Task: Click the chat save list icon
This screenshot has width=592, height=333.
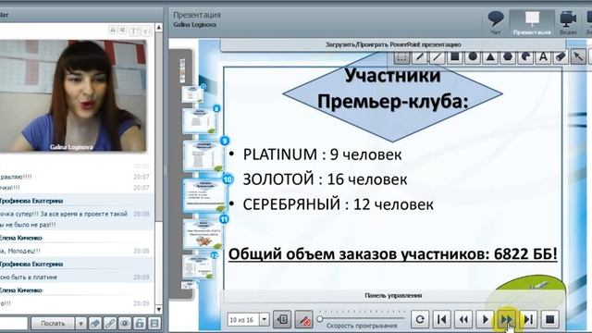Action: tap(154, 324)
